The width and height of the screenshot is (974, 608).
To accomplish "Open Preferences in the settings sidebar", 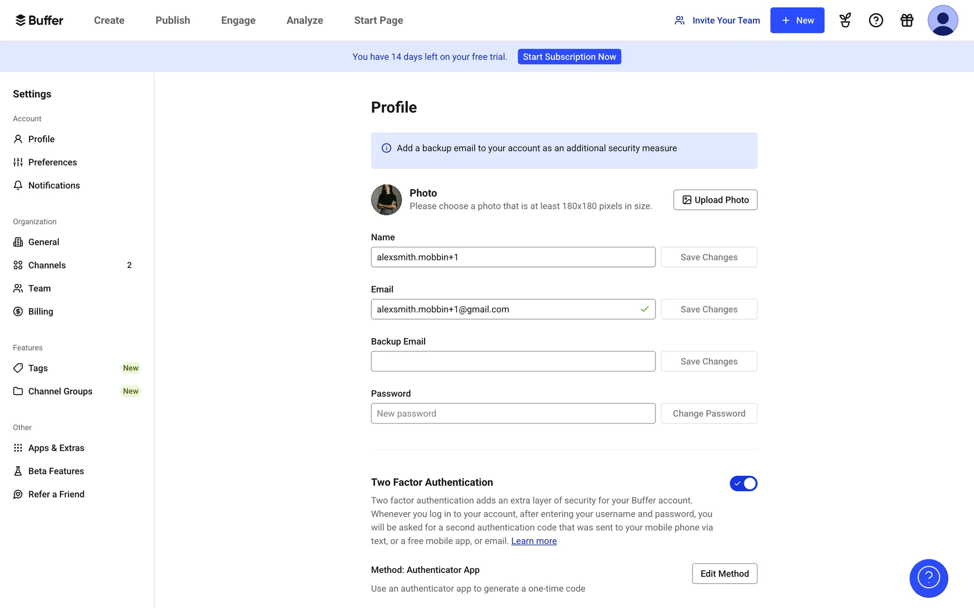I will (x=52, y=162).
